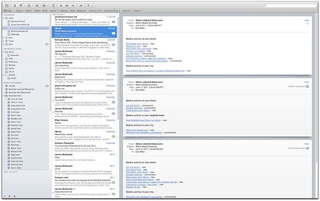Click thread count badge on Schwab Alerts message
Screen dimensions: 320x201
pyautogui.click(x=114, y=45)
